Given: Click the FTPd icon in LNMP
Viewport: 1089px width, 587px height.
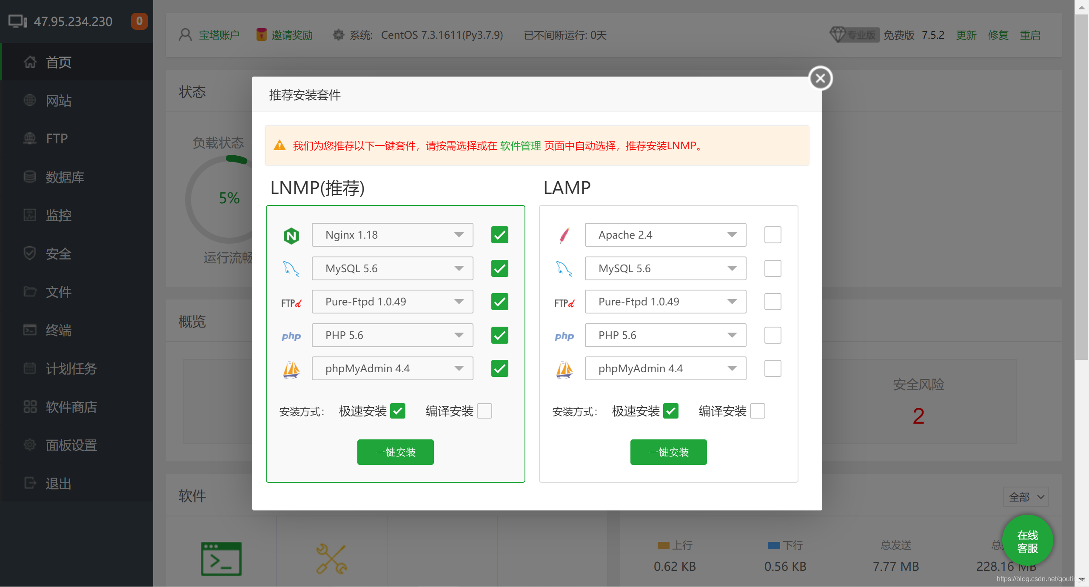Looking at the screenshot, I should [x=291, y=303].
